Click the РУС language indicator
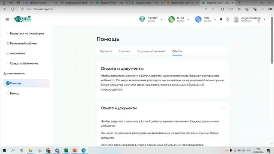 pyautogui.click(x=249, y=150)
